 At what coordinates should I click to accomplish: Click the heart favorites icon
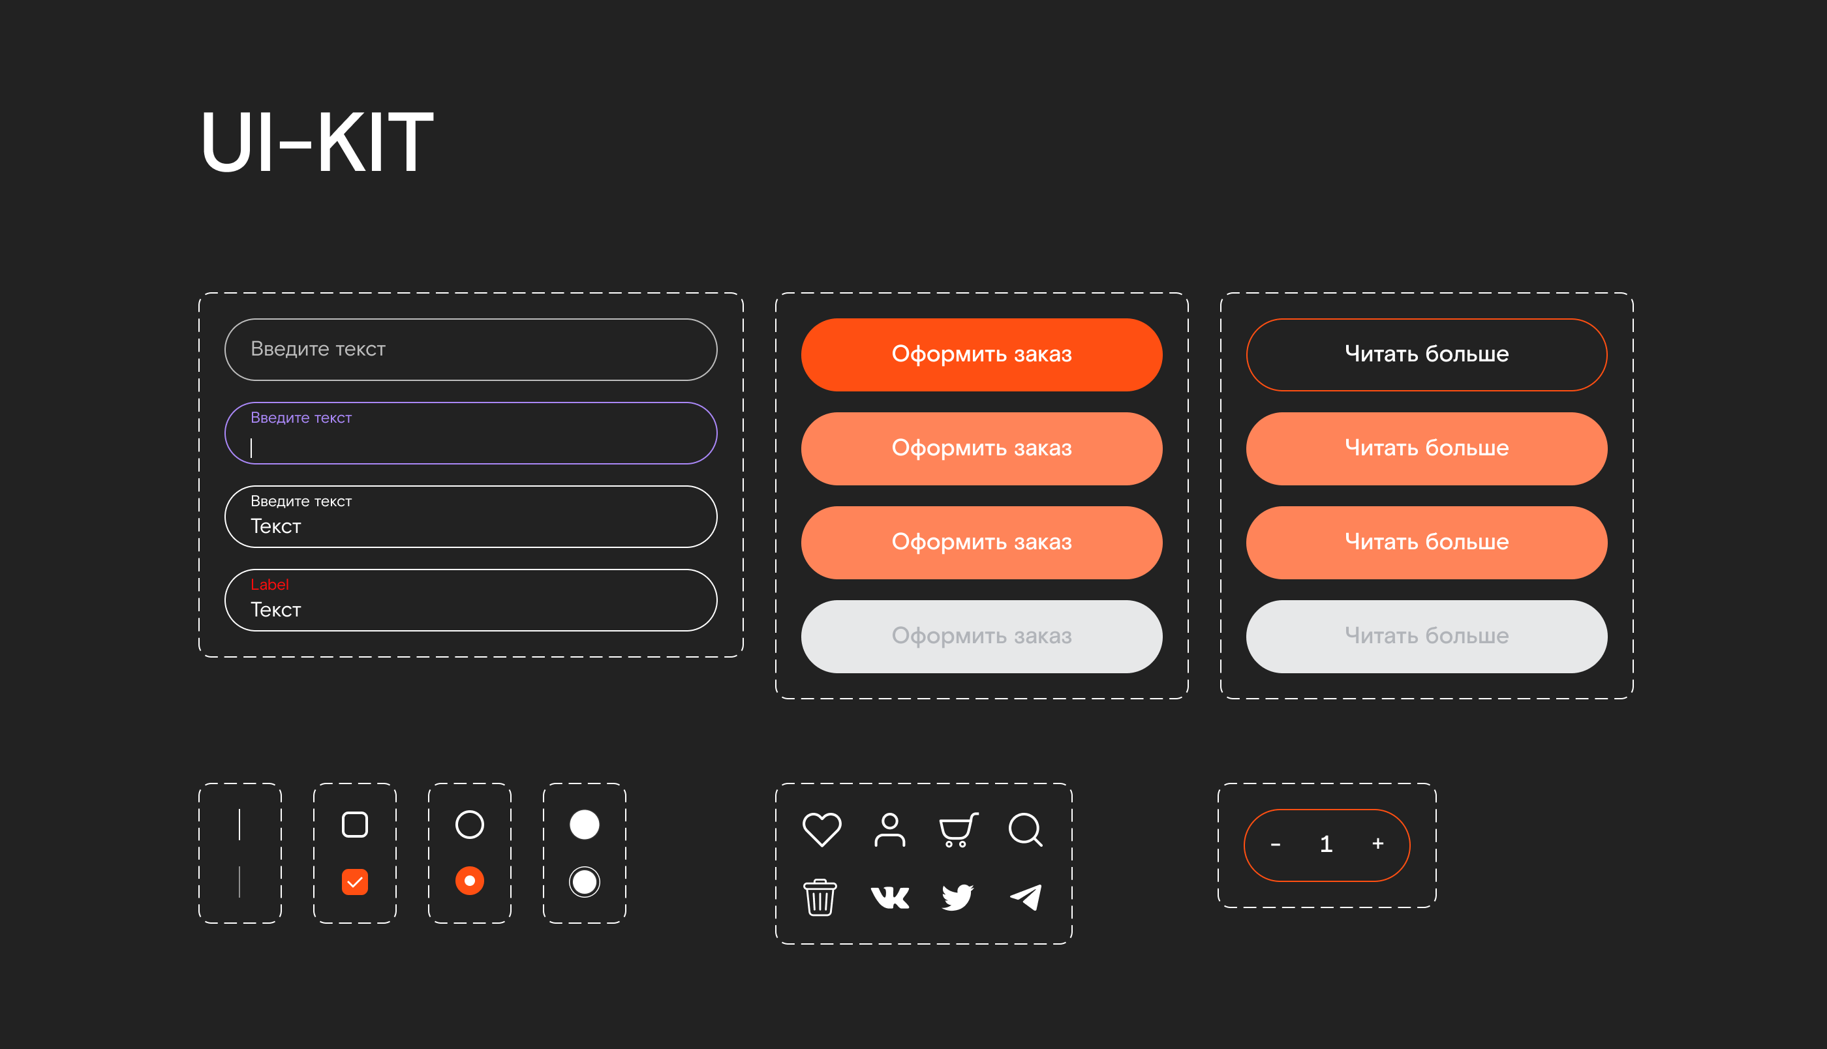click(821, 829)
